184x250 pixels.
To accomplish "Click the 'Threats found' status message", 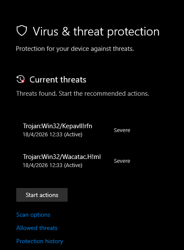I will (83, 94).
